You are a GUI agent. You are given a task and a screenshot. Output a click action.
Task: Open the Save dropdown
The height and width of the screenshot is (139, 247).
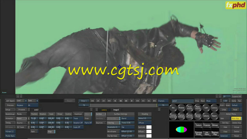point(33,101)
